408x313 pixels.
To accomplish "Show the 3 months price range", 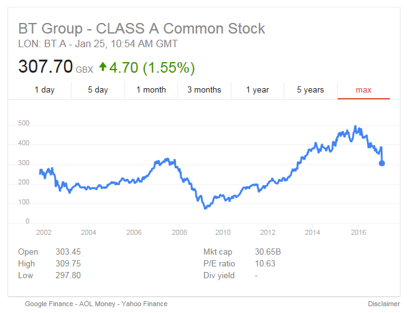I will pos(204,90).
